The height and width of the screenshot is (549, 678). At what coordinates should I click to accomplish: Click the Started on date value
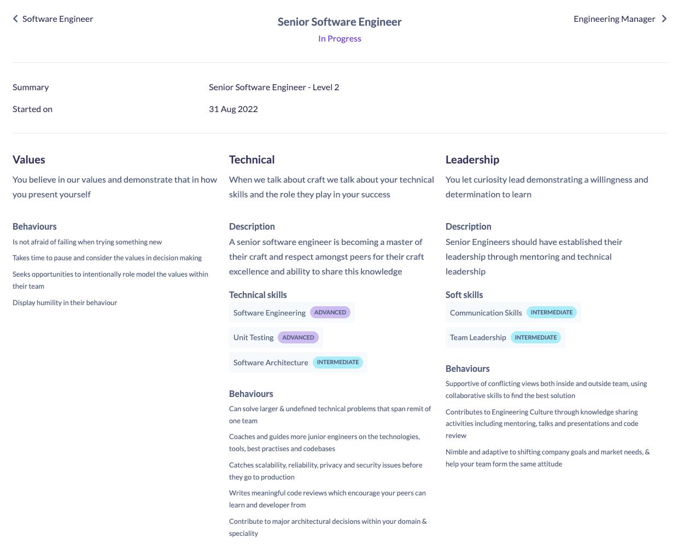(x=233, y=108)
